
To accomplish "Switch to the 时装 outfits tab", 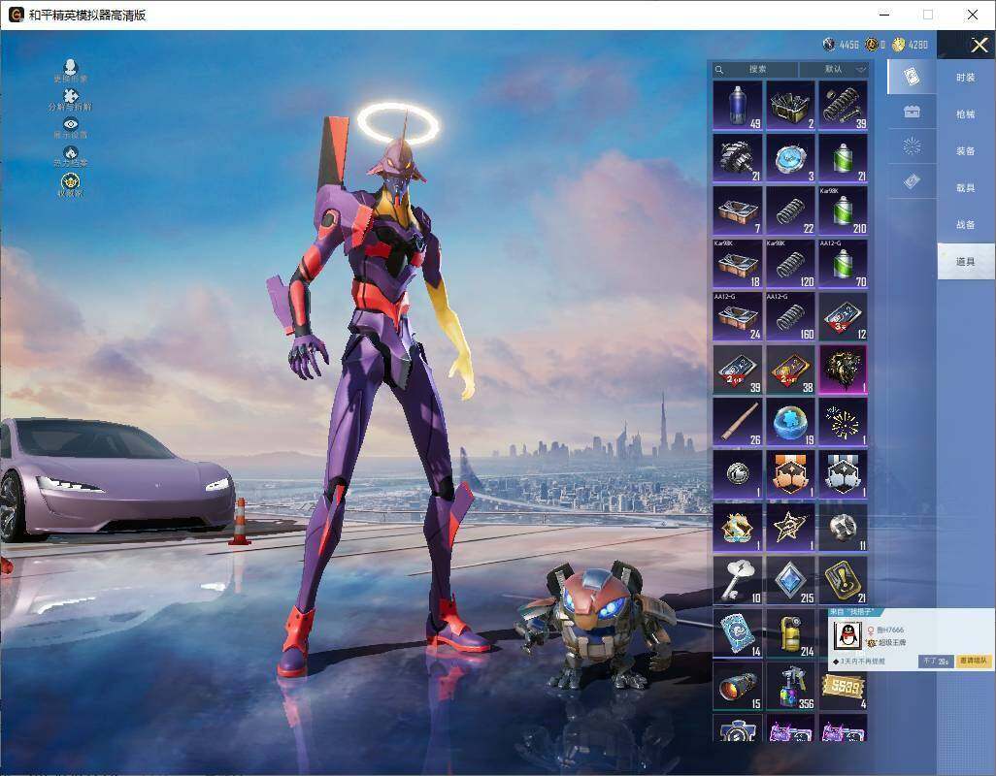I will [x=966, y=78].
